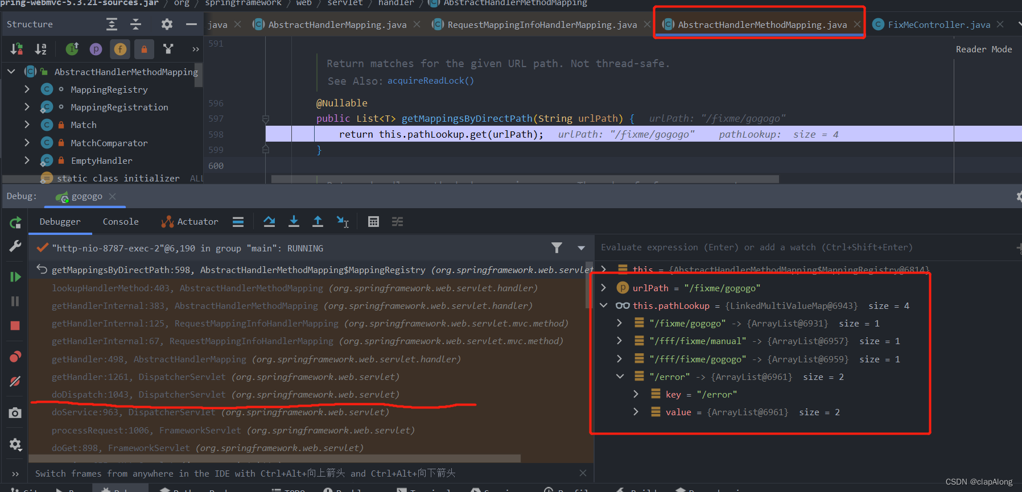Image resolution: width=1022 pixels, height=492 pixels.
Task: Click the Evaluate expression input field
Action: 805,247
